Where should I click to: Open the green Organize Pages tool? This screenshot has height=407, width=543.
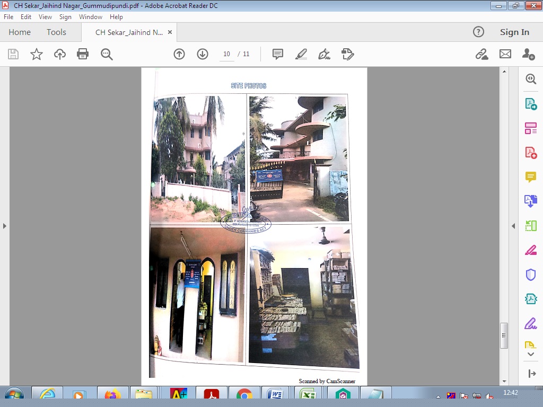(530, 226)
